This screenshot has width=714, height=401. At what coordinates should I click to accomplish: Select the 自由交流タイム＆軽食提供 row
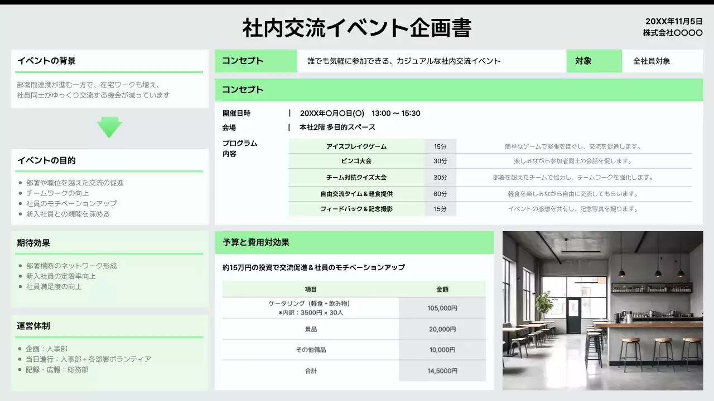pos(355,194)
